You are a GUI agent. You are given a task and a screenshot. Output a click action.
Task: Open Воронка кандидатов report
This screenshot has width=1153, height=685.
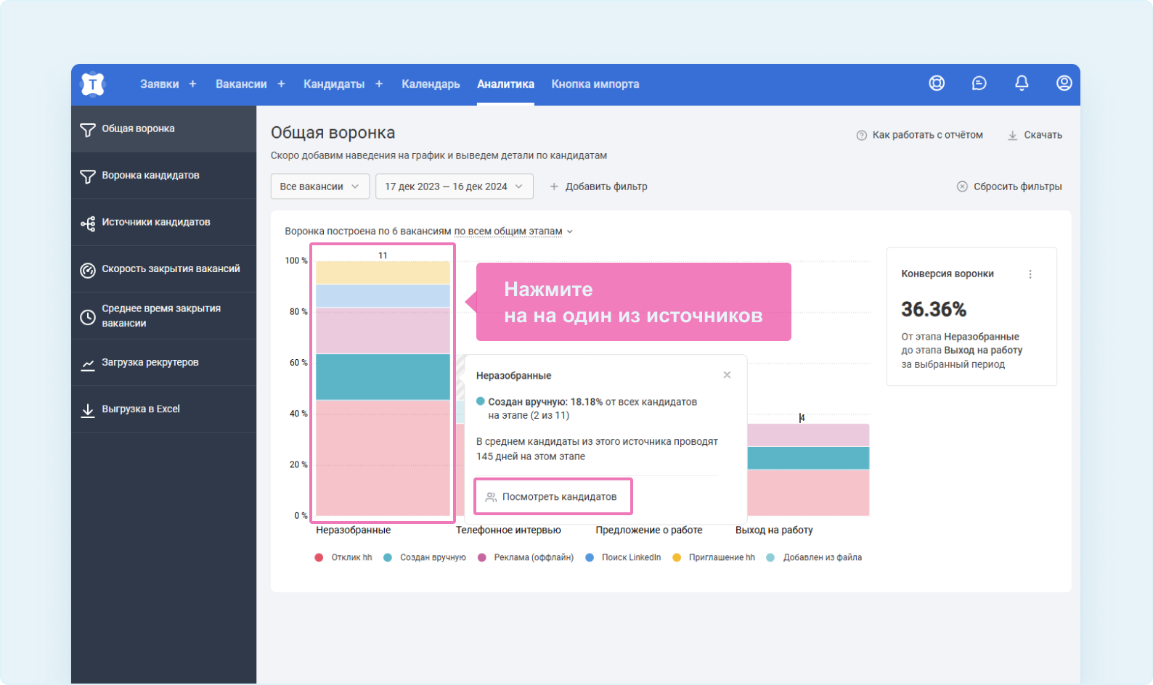tap(163, 176)
